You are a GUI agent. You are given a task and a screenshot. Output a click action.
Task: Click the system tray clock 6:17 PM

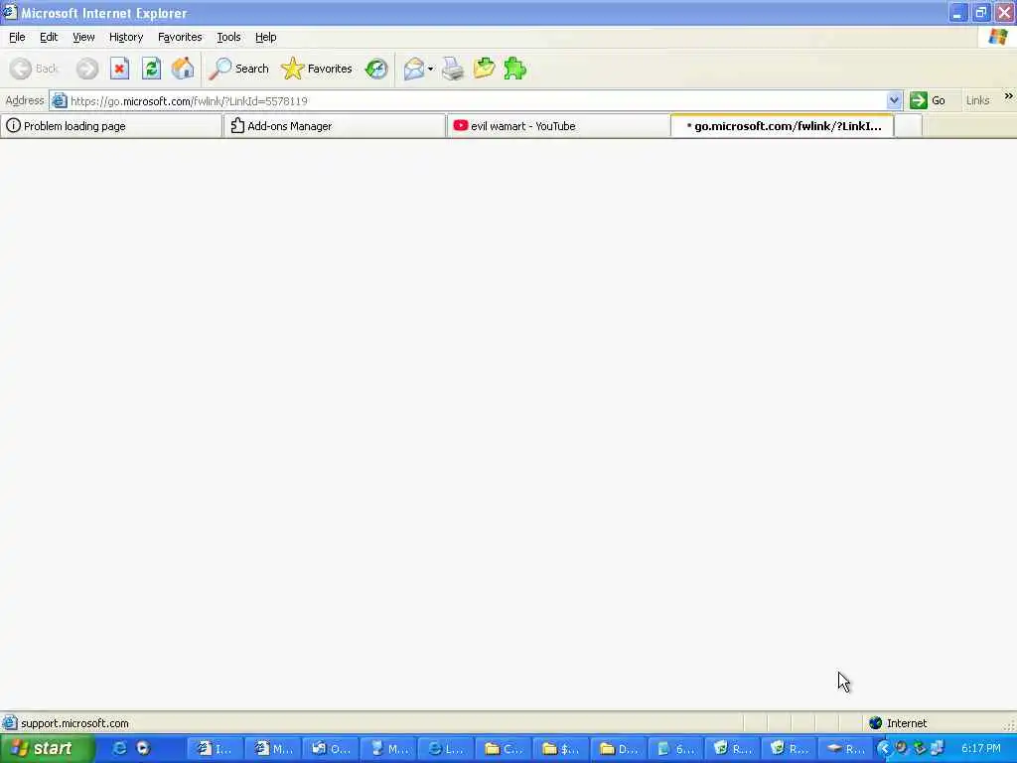(980, 749)
